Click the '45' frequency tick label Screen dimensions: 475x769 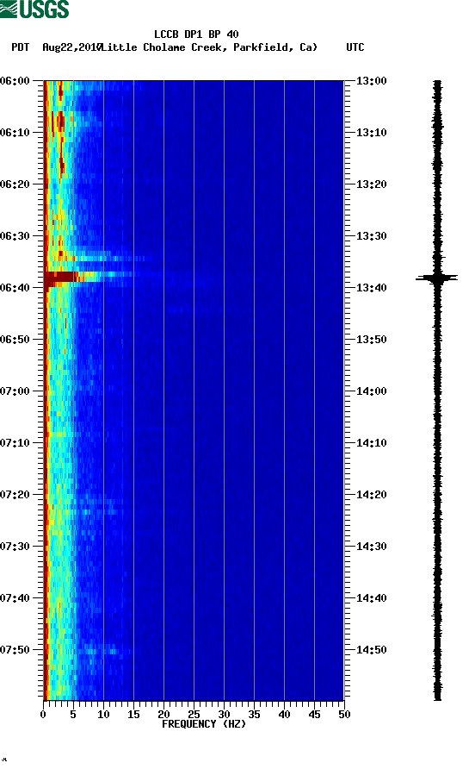(x=314, y=715)
